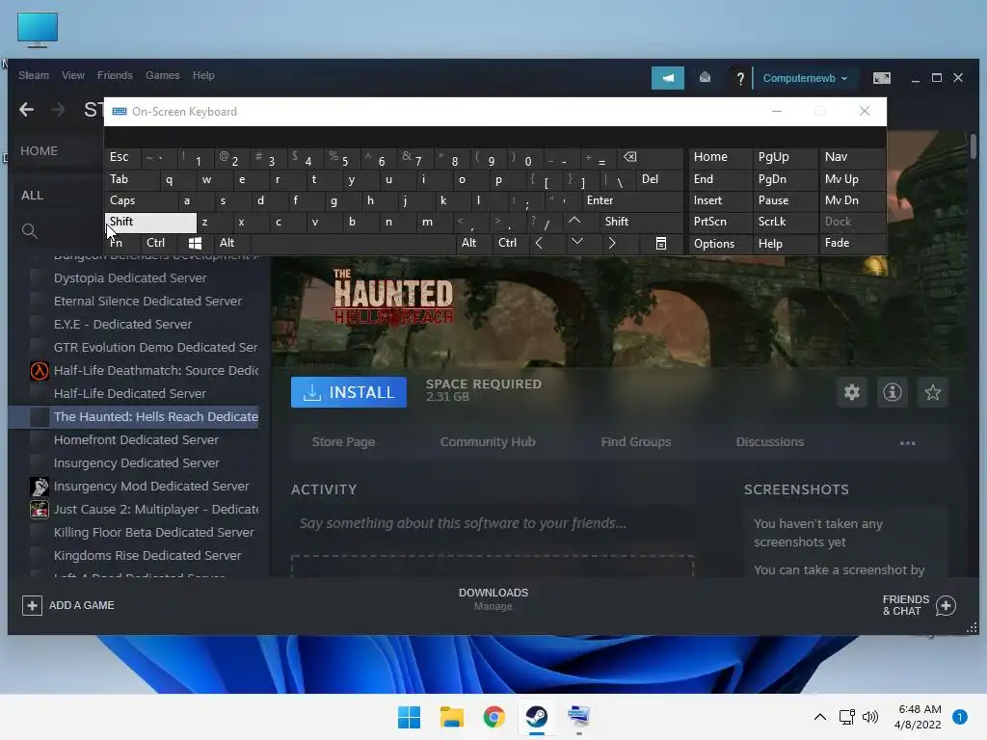Select Homefront Dedicated Server in library

tap(136, 439)
